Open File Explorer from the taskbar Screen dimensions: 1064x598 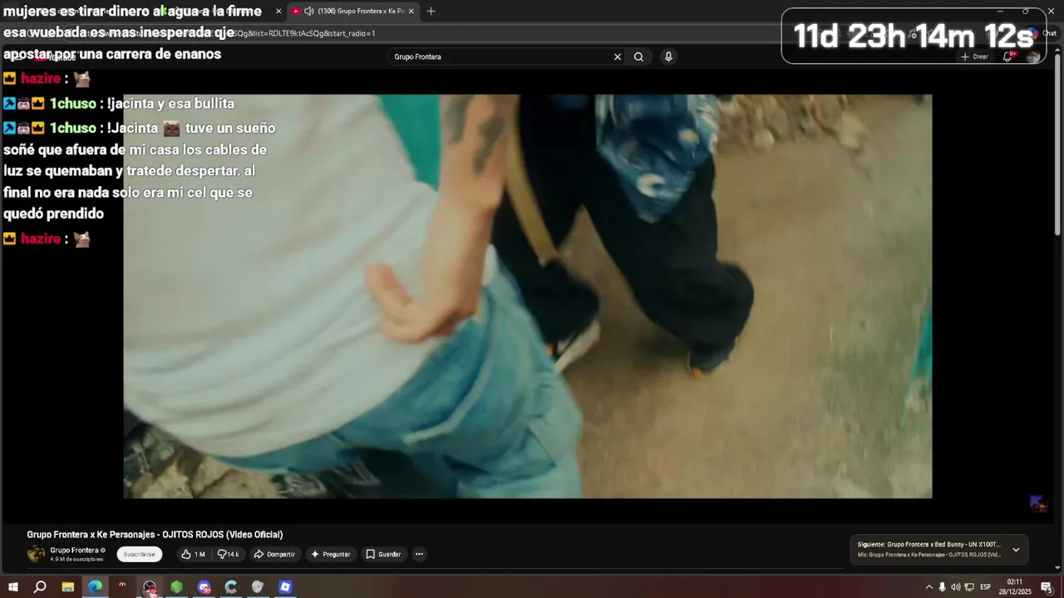[67, 587]
